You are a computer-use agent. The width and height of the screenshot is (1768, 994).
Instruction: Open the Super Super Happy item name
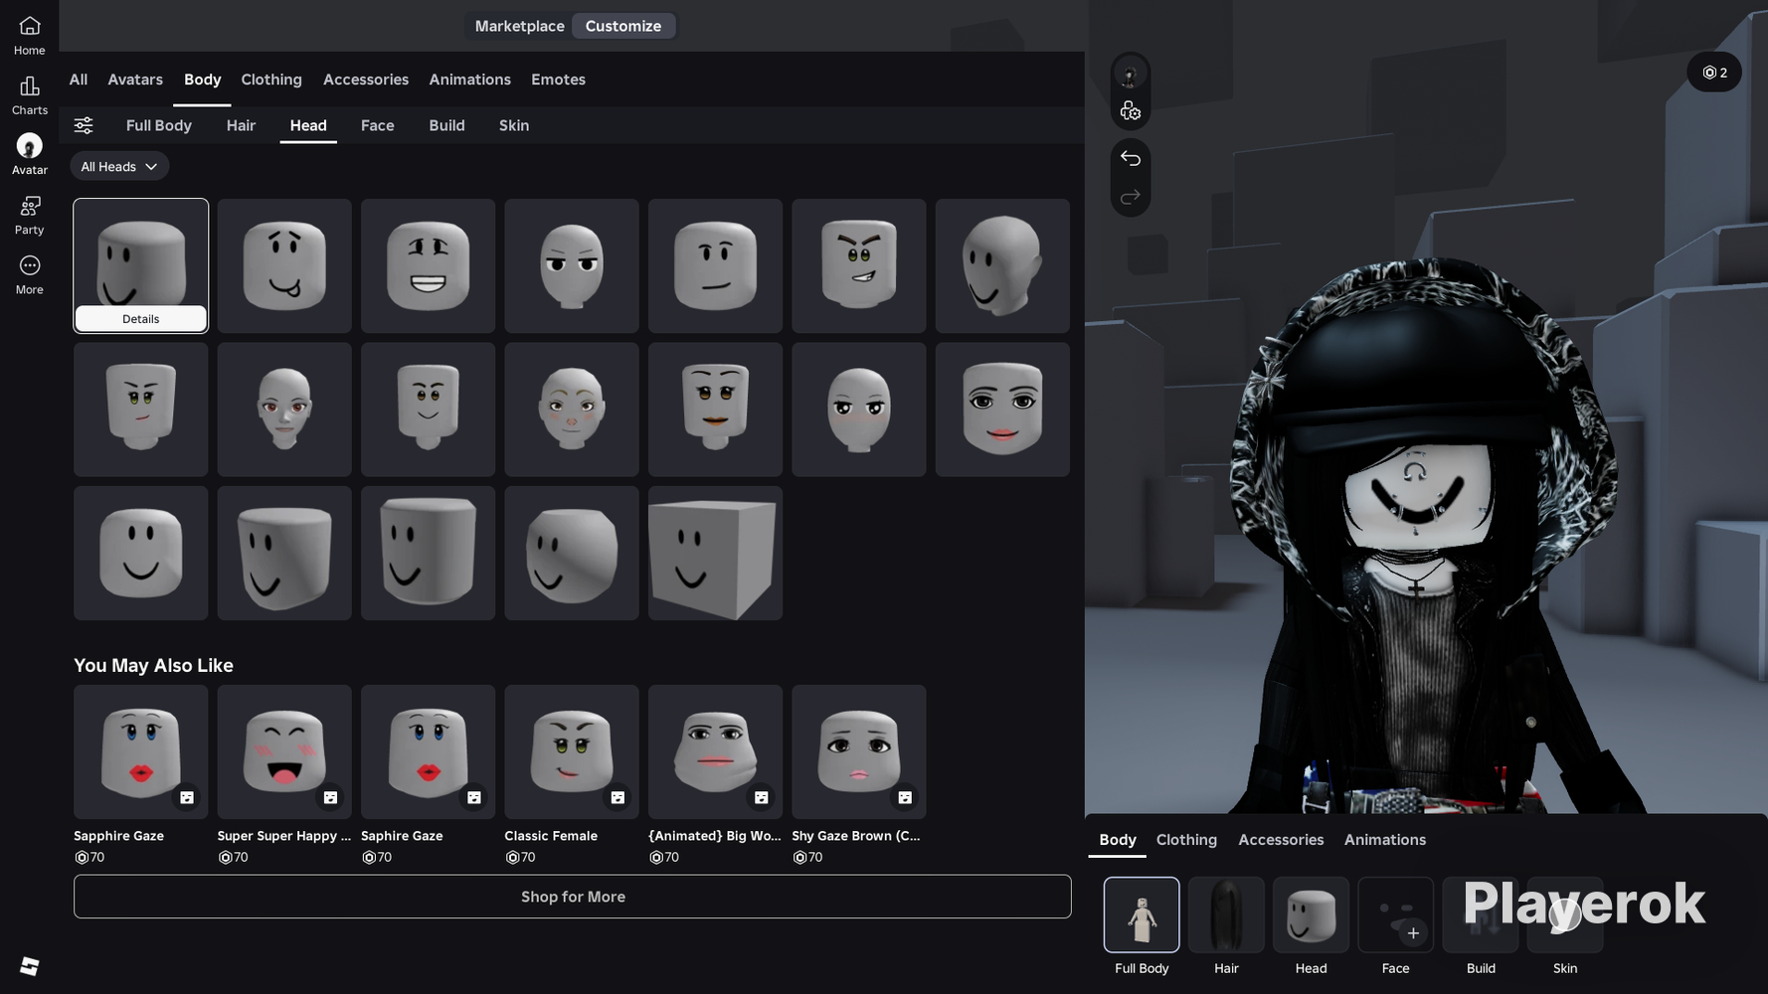[x=284, y=836]
